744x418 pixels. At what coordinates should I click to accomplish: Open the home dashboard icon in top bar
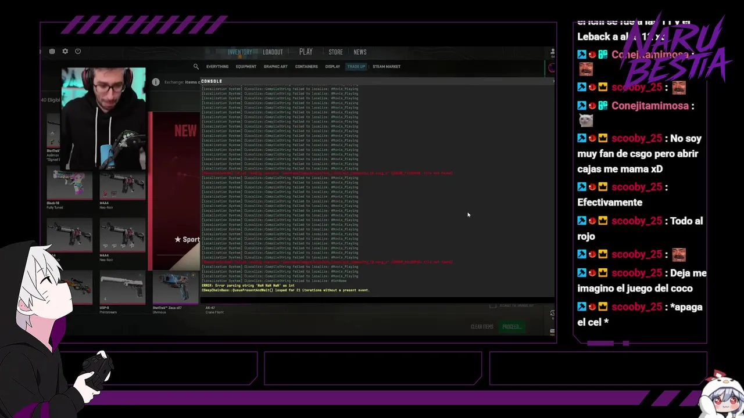[52, 51]
